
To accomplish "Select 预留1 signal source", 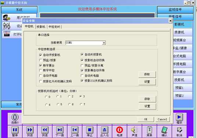I will (x=183, y=88).
